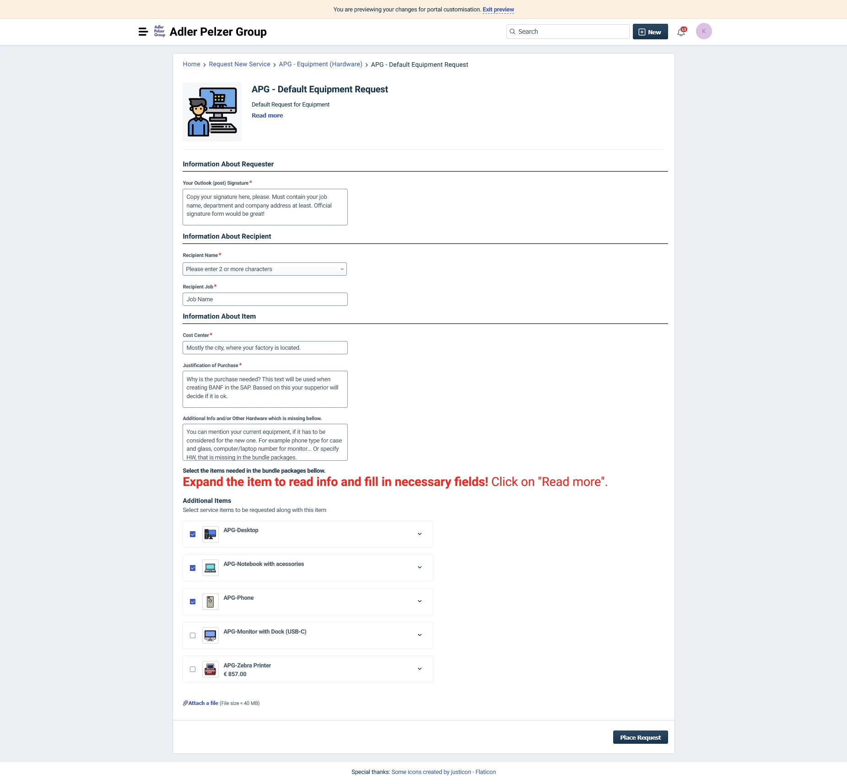Open the hamburger navigation menu

pyautogui.click(x=143, y=32)
